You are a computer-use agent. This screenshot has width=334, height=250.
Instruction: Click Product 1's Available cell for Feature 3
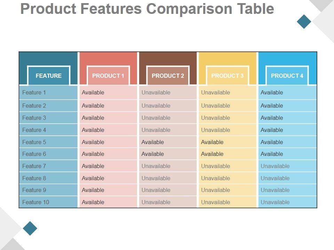pyautogui.click(x=93, y=118)
